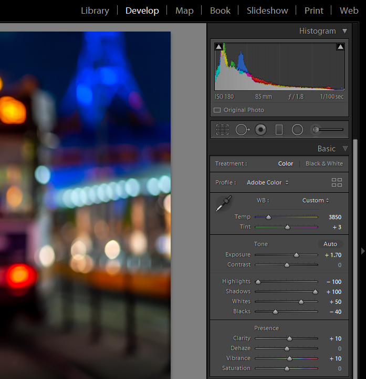Open the Develop module
This screenshot has width=366, height=379.
click(x=142, y=11)
